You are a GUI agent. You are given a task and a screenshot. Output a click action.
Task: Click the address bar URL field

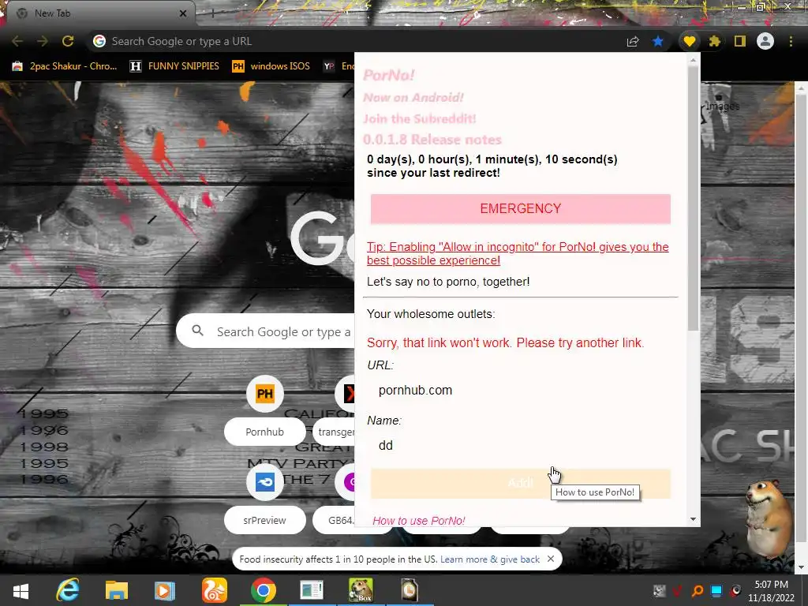point(356,41)
